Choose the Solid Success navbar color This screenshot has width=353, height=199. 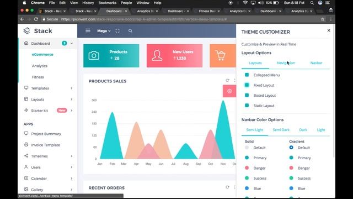[x=247, y=178]
